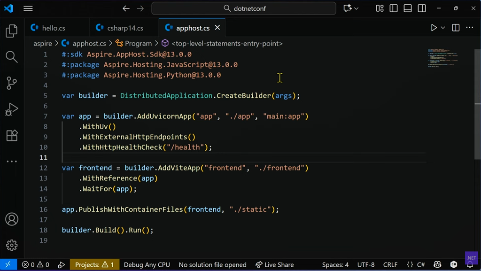Expand the Copilot chat dropdown arrow
This screenshot has height=271, width=481.
point(357,8)
